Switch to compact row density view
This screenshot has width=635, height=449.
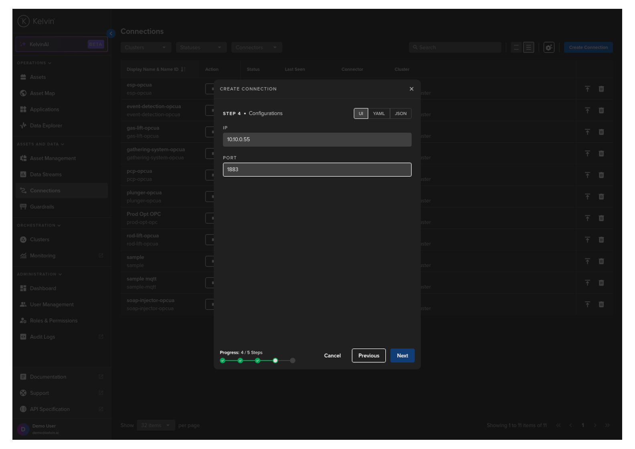click(516, 47)
